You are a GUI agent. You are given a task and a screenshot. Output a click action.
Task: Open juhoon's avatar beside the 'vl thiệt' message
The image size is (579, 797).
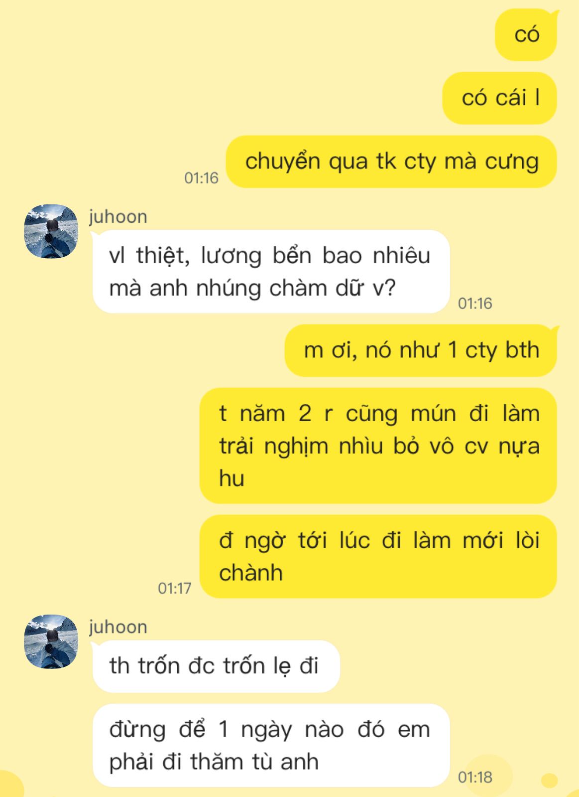[51, 231]
